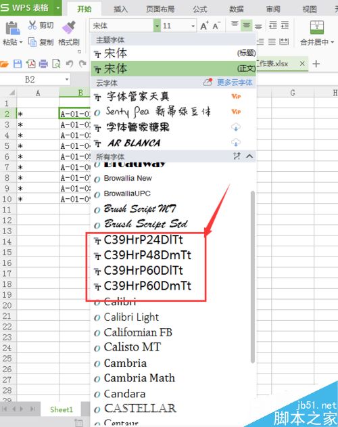
Task: Switch to Data tab
Action: pyautogui.click(x=237, y=9)
